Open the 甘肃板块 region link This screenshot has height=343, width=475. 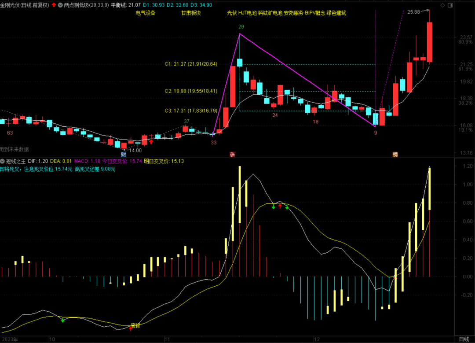click(191, 13)
